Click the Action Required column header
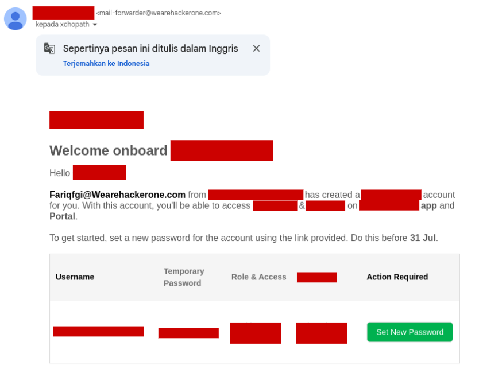This screenshot has height=369, width=479. click(397, 277)
